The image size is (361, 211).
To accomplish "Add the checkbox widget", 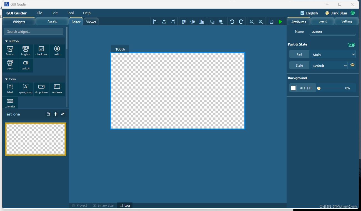I will [x=41, y=51].
